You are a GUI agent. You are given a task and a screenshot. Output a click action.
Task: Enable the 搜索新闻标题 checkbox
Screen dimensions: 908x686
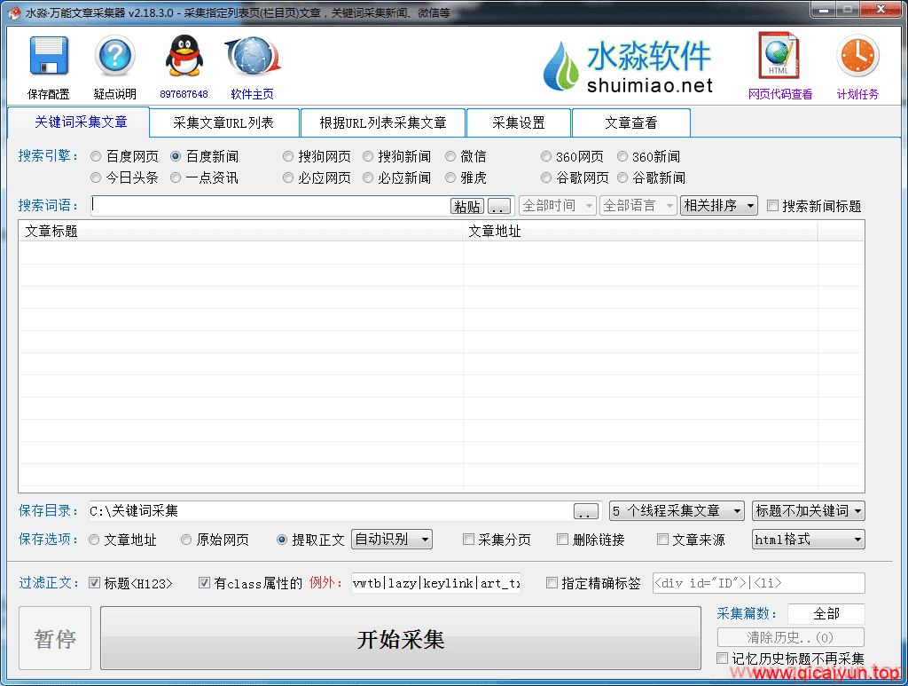773,206
